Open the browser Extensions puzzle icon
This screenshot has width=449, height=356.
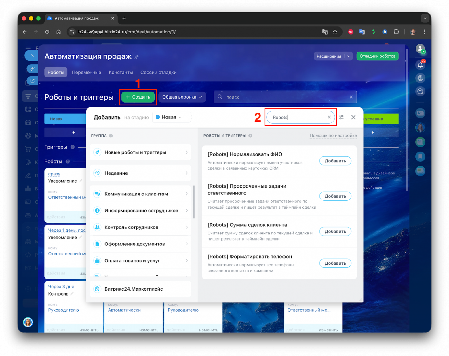click(x=396, y=32)
